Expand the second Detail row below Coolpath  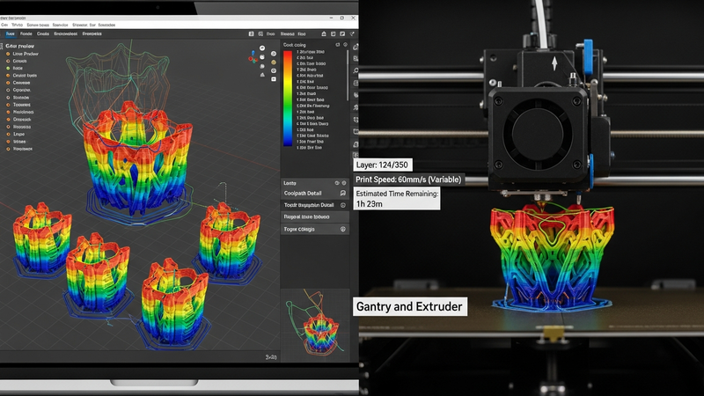pyautogui.click(x=315, y=205)
